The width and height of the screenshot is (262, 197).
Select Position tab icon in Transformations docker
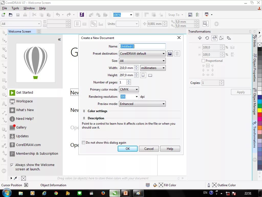coord(200,38)
